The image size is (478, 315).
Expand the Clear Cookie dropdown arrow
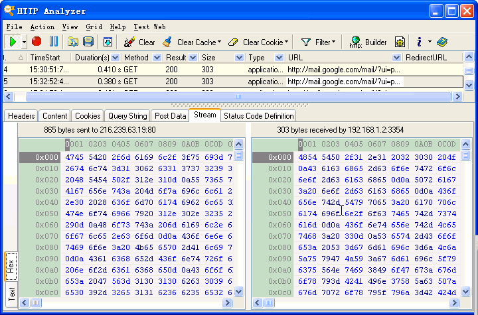(286, 42)
